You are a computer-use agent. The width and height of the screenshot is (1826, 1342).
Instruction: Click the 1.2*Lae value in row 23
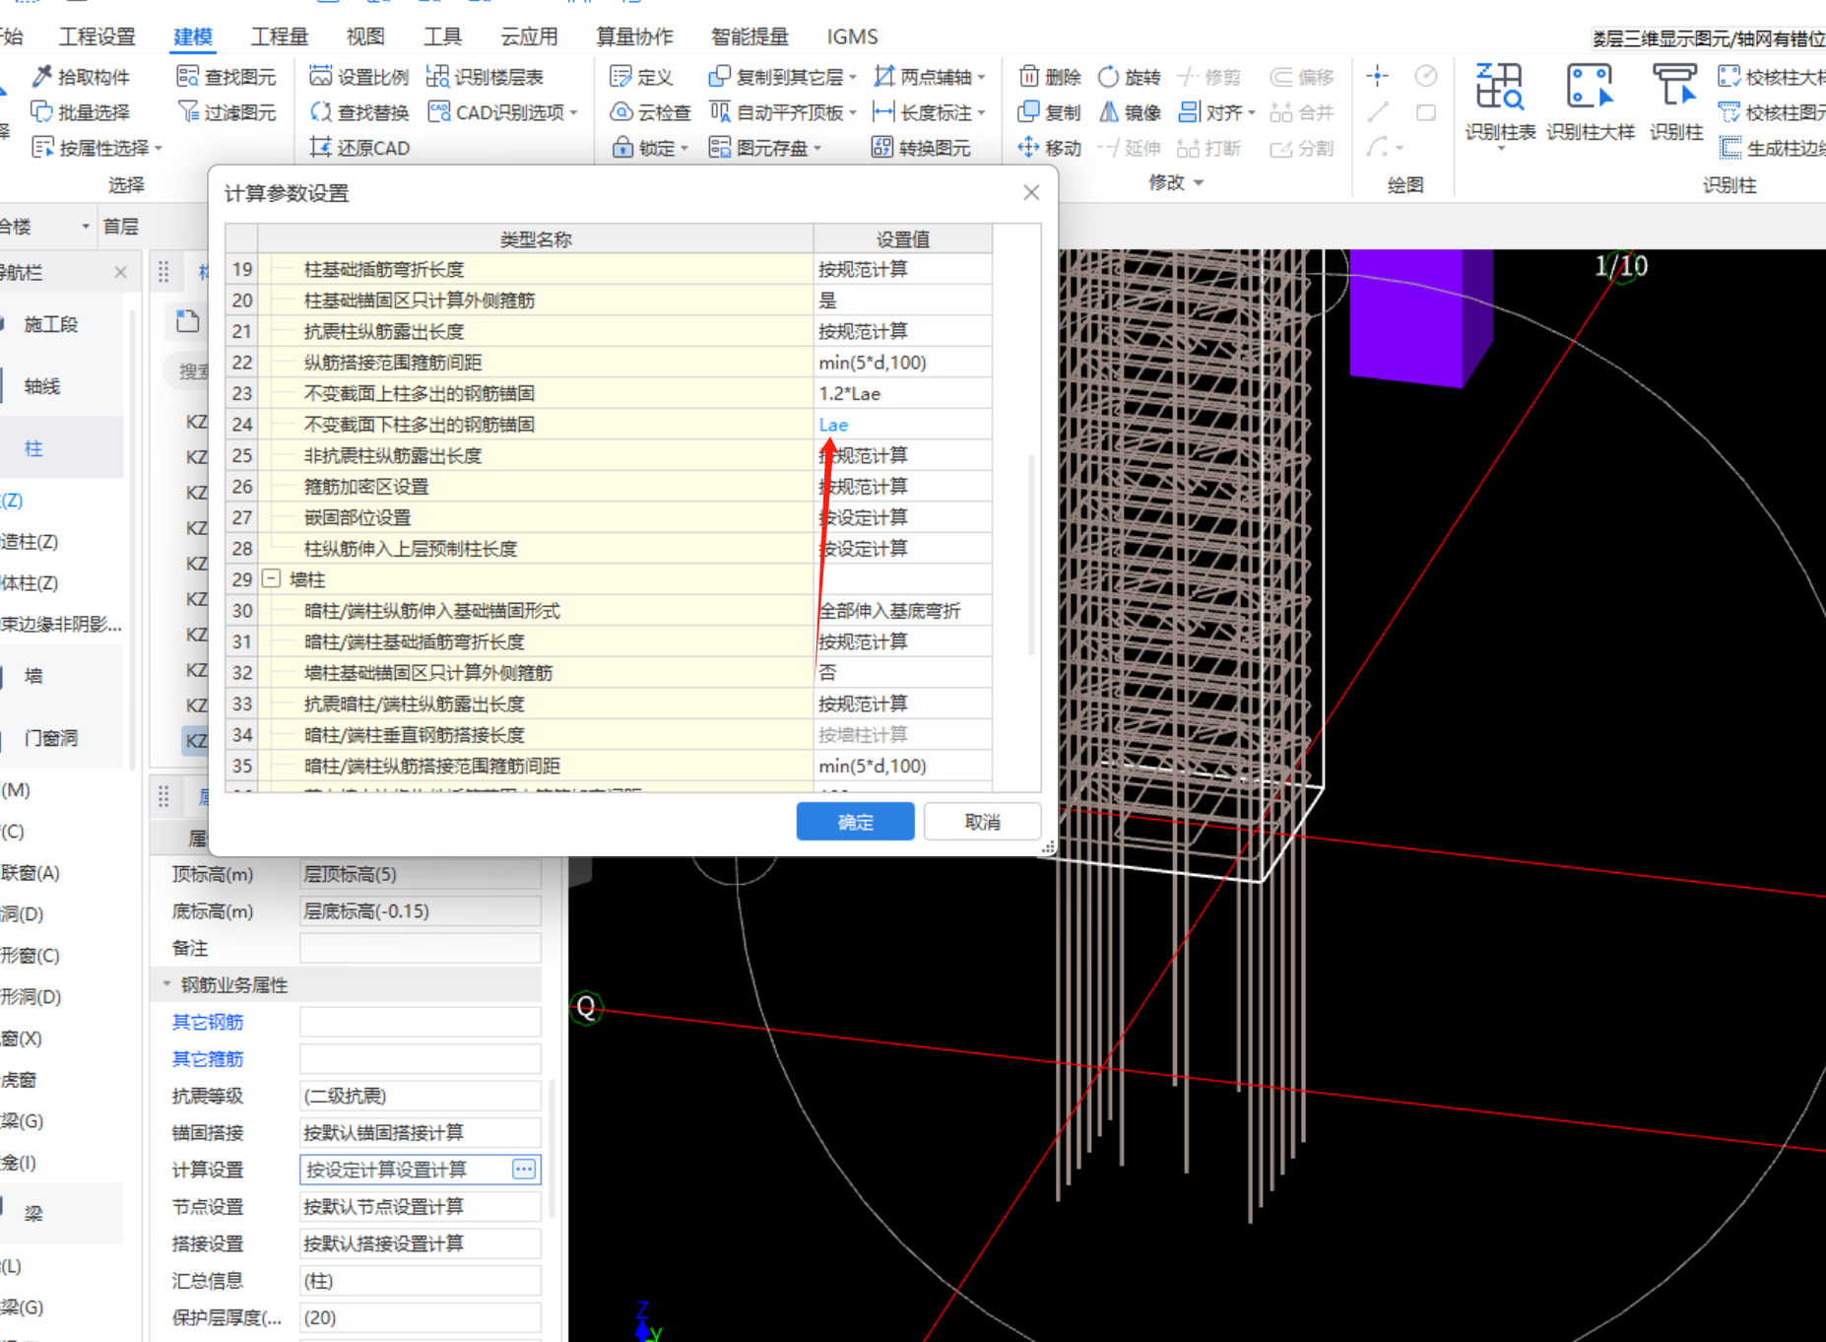point(849,393)
